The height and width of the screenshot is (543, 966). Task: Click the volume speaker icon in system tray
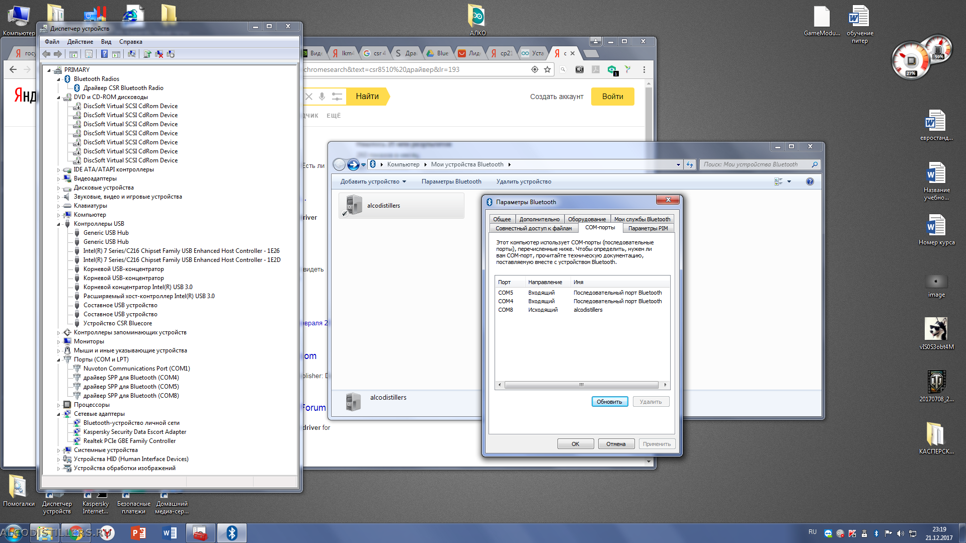click(900, 533)
